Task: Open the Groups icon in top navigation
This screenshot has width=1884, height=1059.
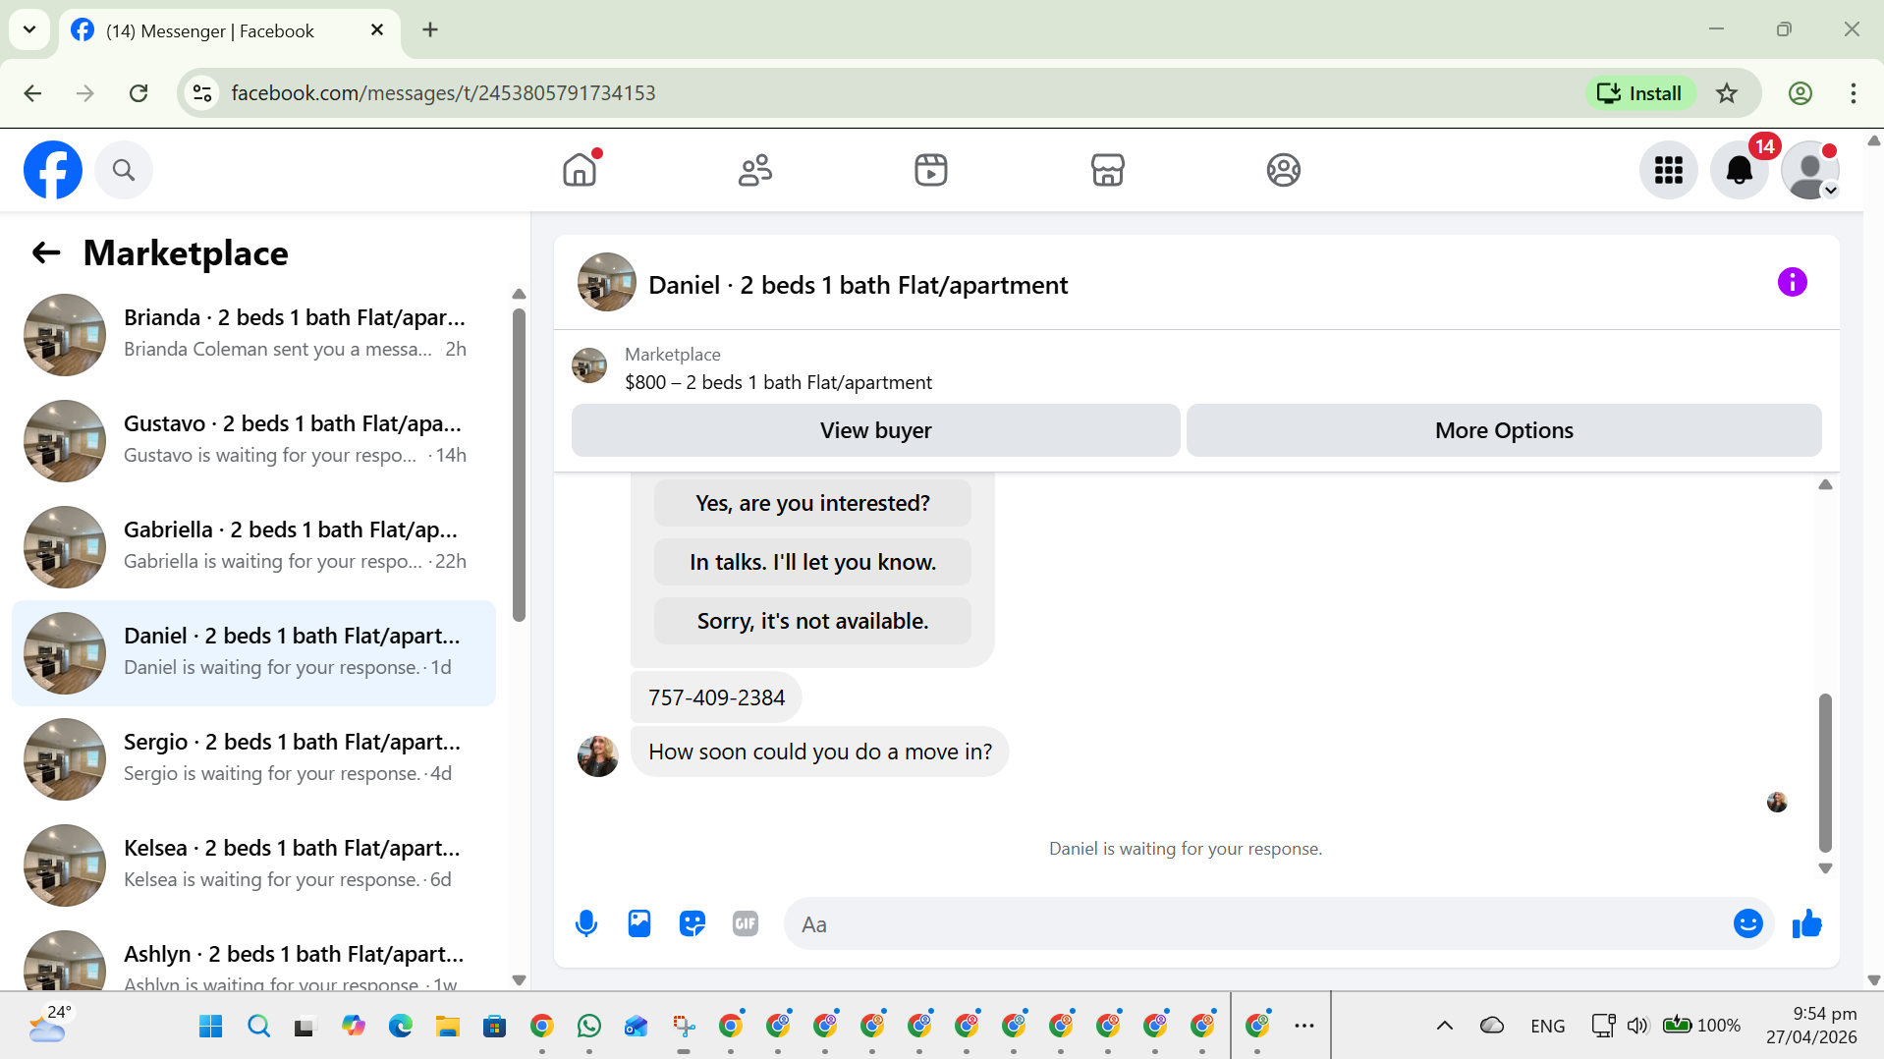Action: tap(1283, 170)
